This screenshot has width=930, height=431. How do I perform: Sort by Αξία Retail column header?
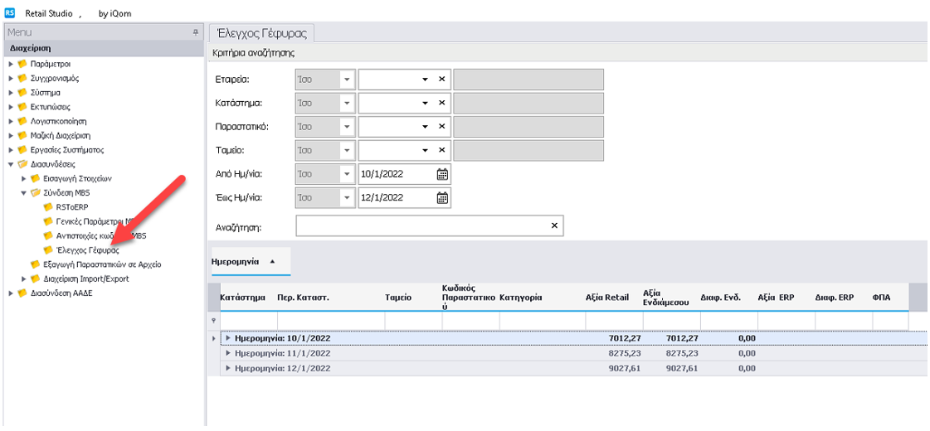pyautogui.click(x=606, y=297)
